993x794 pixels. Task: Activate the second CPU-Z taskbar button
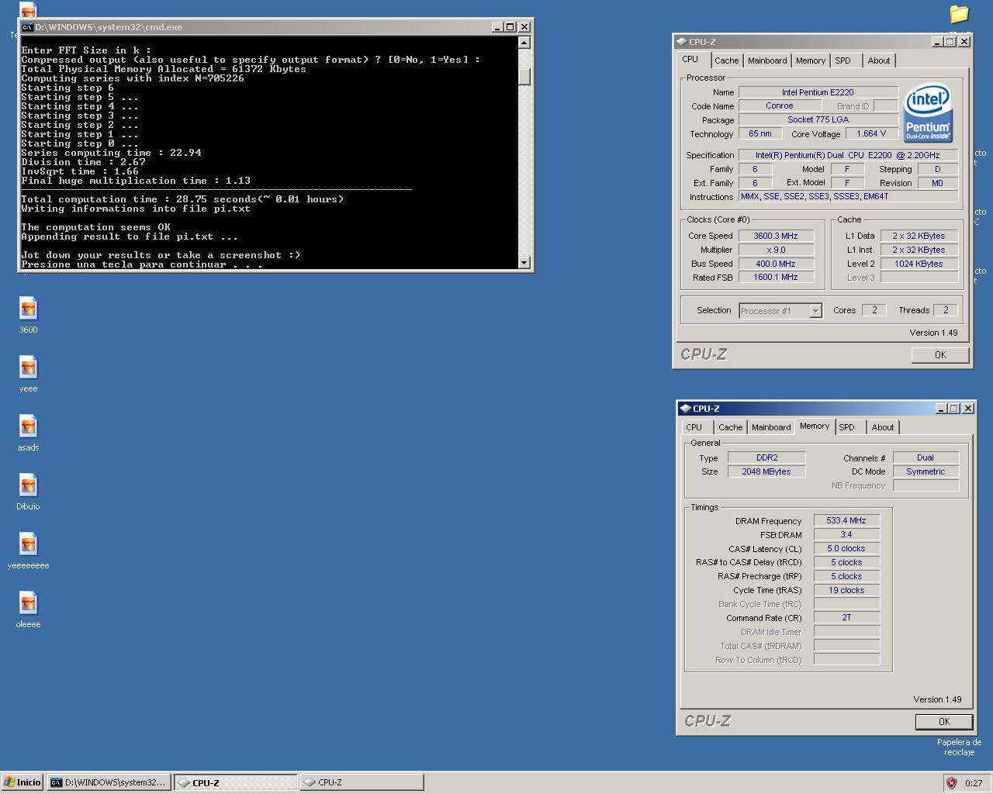tap(362, 782)
